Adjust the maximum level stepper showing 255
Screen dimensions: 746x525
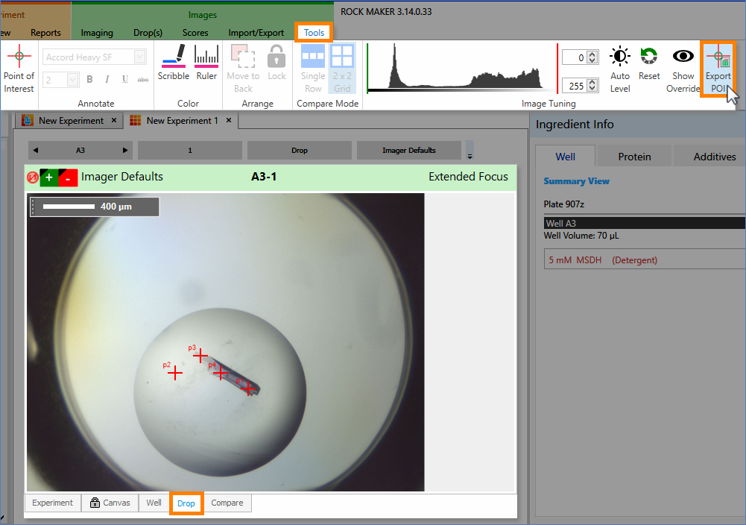tap(592, 86)
